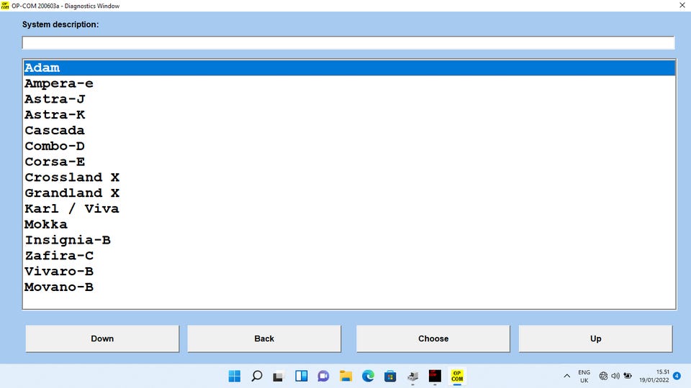Open File Explorer from taskbar
The image size is (691, 388).
pos(345,376)
